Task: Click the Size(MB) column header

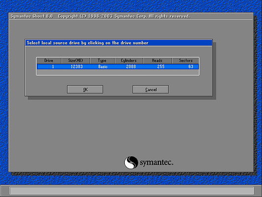Action: [76, 61]
